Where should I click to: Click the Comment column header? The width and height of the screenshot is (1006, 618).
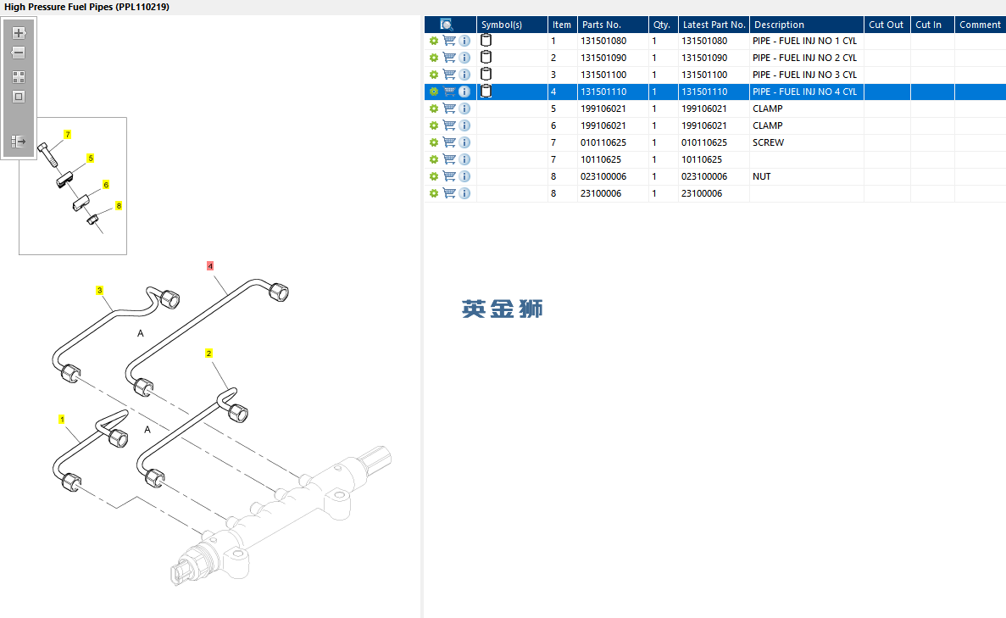[x=981, y=25]
